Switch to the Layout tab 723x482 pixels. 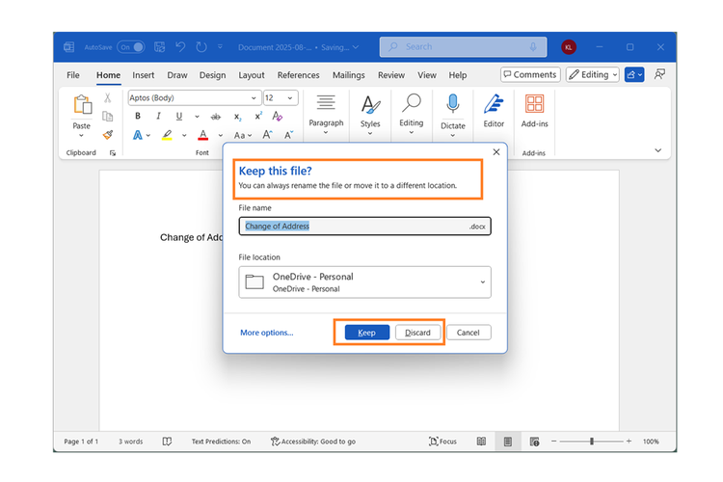(x=252, y=75)
